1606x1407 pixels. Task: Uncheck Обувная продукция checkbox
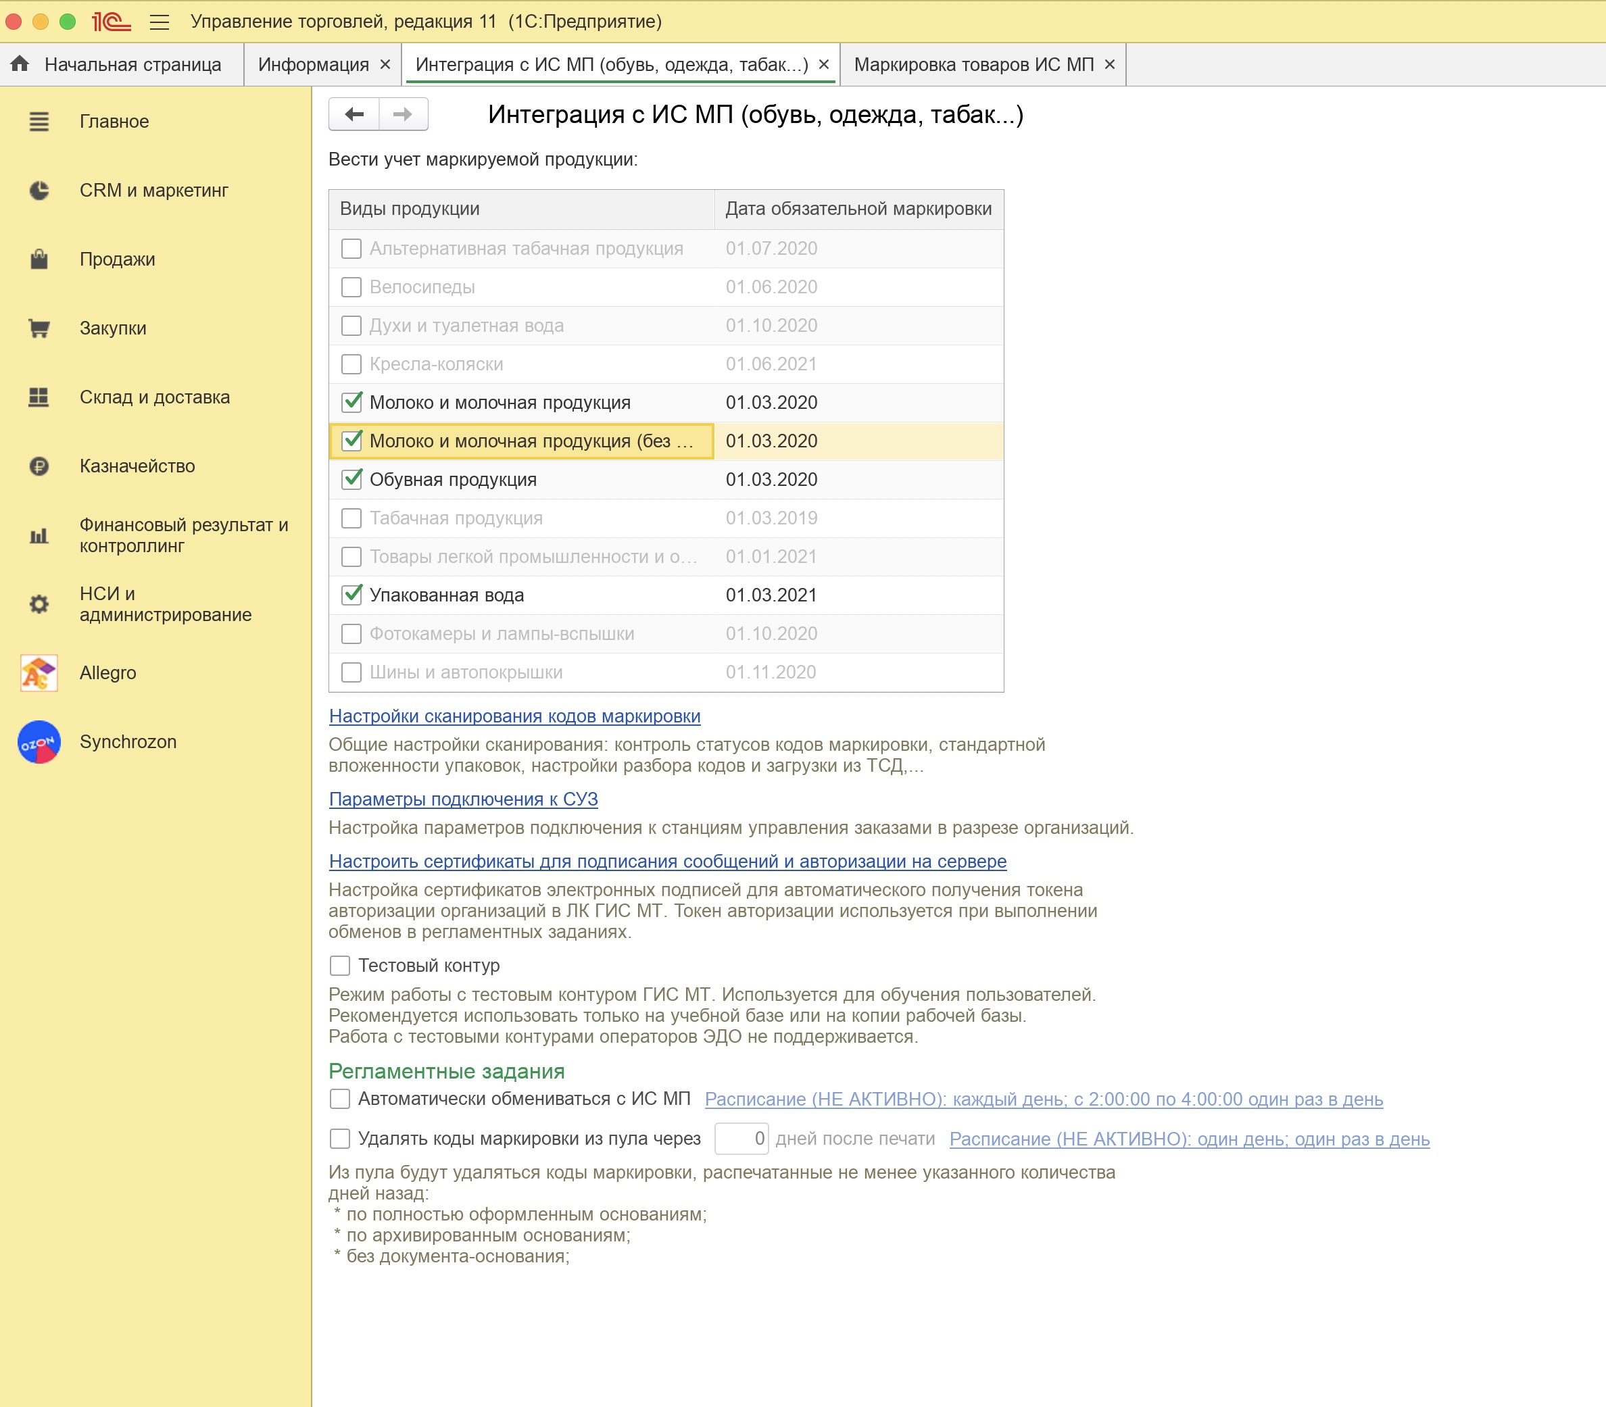coord(351,480)
